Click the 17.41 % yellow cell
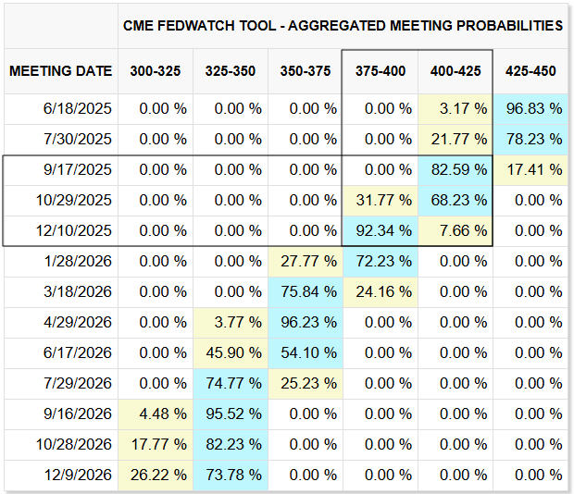 [530, 170]
